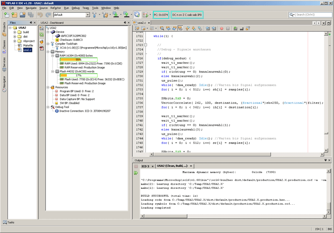Expand the nbproject folder in Files
The image size is (334, 233).
point(15,41)
